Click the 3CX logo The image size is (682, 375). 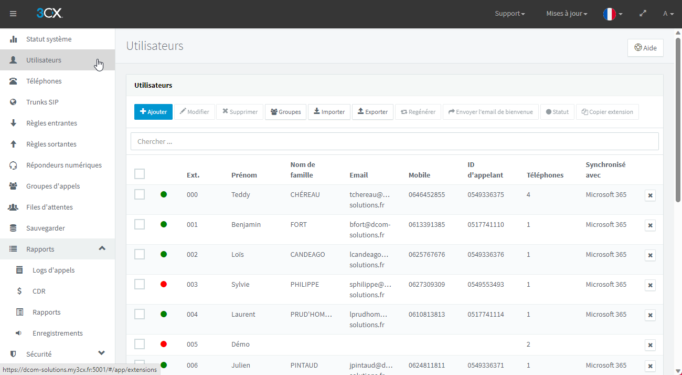[50, 14]
